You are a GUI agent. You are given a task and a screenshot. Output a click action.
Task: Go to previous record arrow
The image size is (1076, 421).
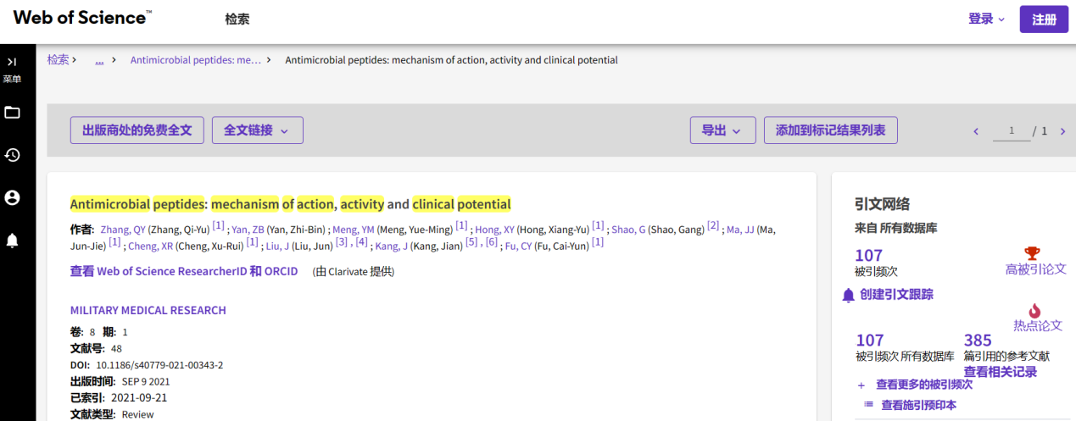coord(976,131)
